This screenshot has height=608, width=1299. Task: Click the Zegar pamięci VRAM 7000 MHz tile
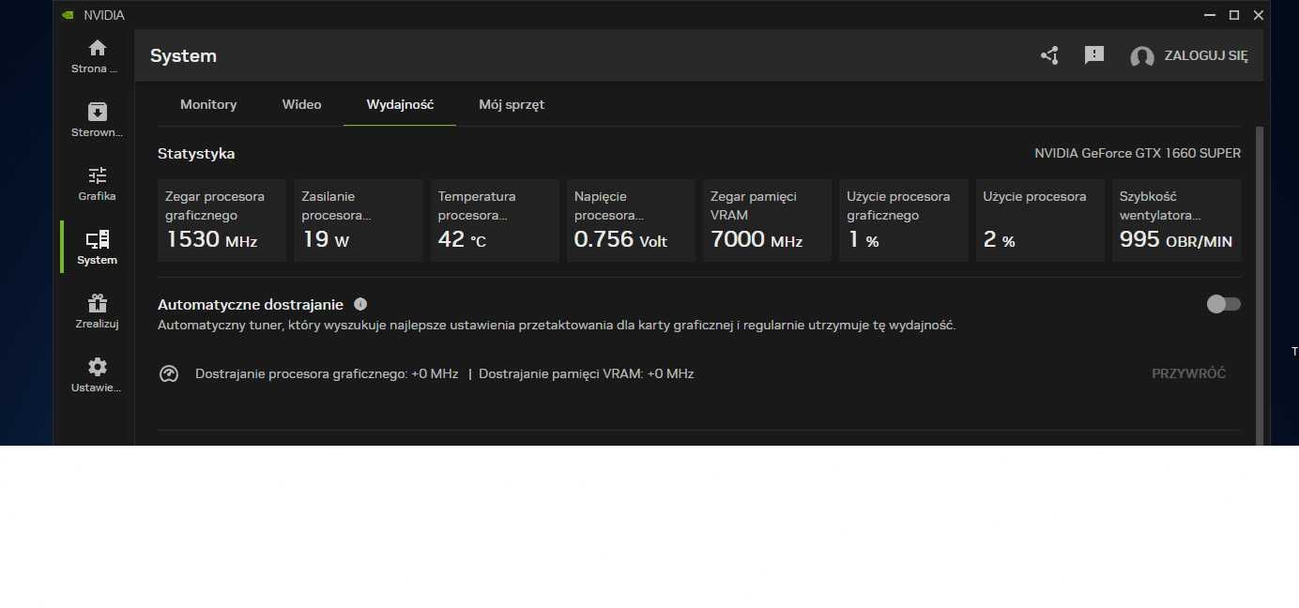(767, 220)
